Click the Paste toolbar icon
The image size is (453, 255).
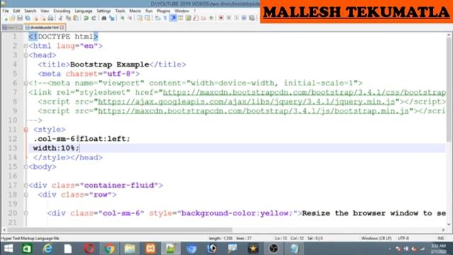coord(76,18)
